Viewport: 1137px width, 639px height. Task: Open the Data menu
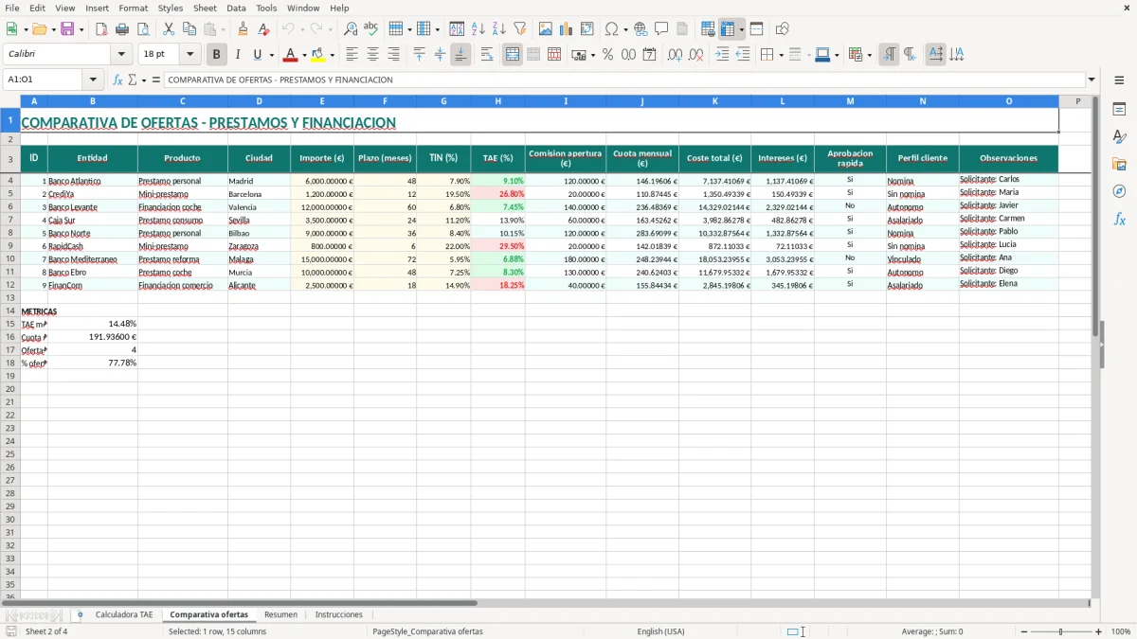(x=236, y=8)
